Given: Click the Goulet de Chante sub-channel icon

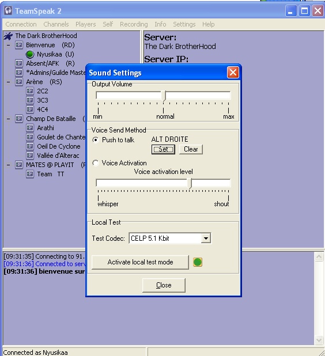Looking at the screenshot, I should pyautogui.click(x=30, y=137).
